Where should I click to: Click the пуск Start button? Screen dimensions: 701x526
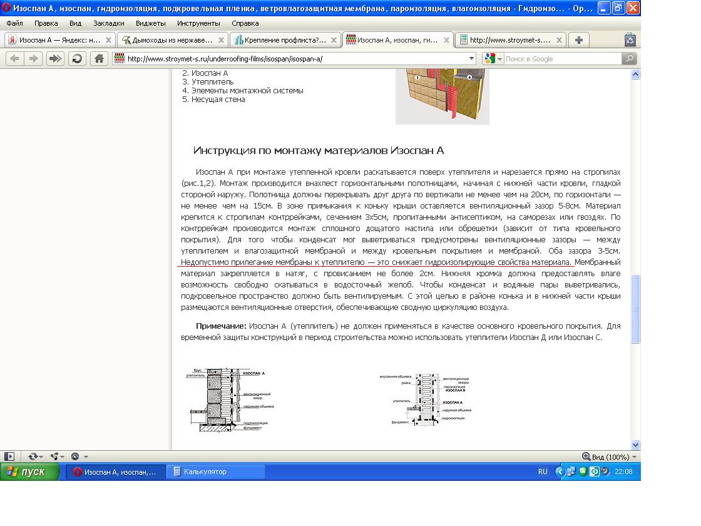click(29, 472)
